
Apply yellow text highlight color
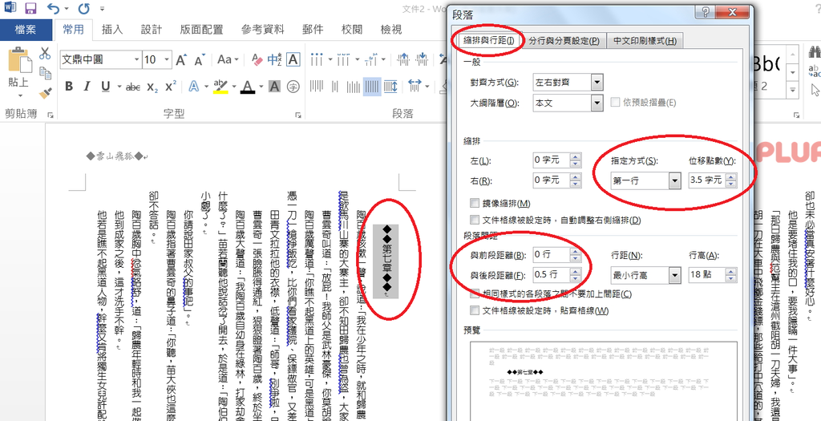point(221,87)
